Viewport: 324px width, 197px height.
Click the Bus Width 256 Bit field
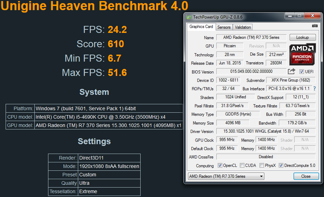[301, 114]
